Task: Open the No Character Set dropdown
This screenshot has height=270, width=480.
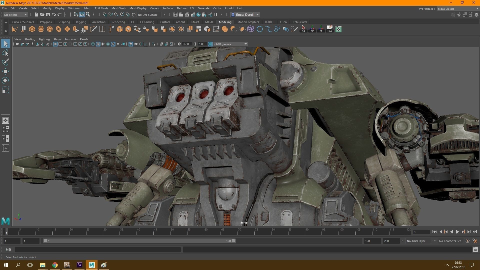Action: [x=450, y=241]
